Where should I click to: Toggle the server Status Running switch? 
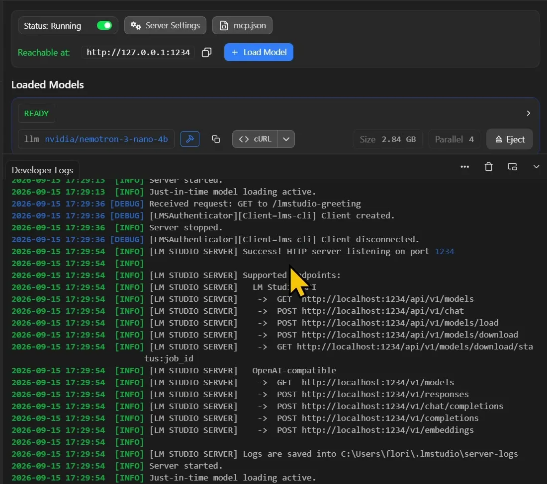click(x=104, y=26)
